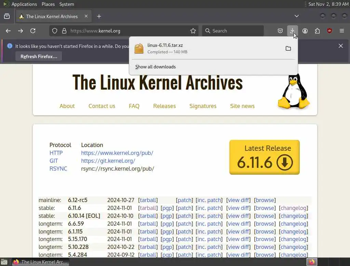Image resolution: width=350 pixels, height=266 pixels.
Task: Open the Signatures link
Action: tap(203, 106)
